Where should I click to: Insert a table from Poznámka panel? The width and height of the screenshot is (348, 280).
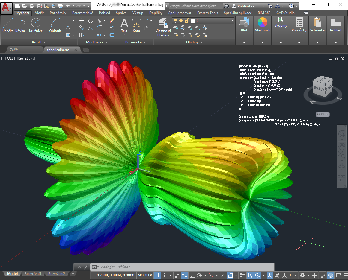pos(146,35)
